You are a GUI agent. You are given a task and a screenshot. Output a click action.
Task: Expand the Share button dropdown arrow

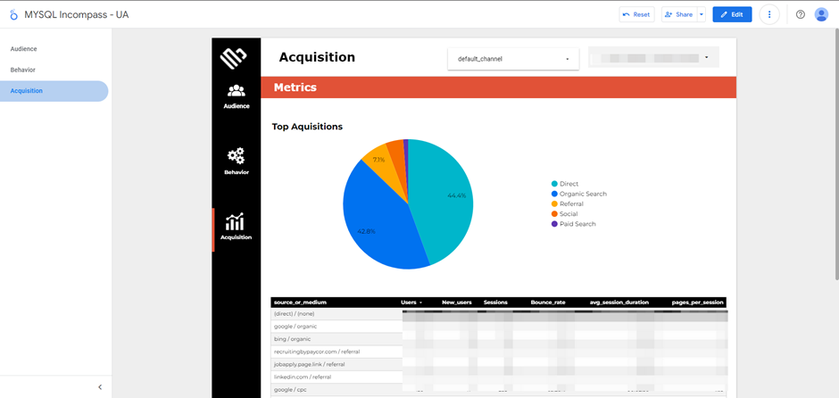(x=702, y=14)
